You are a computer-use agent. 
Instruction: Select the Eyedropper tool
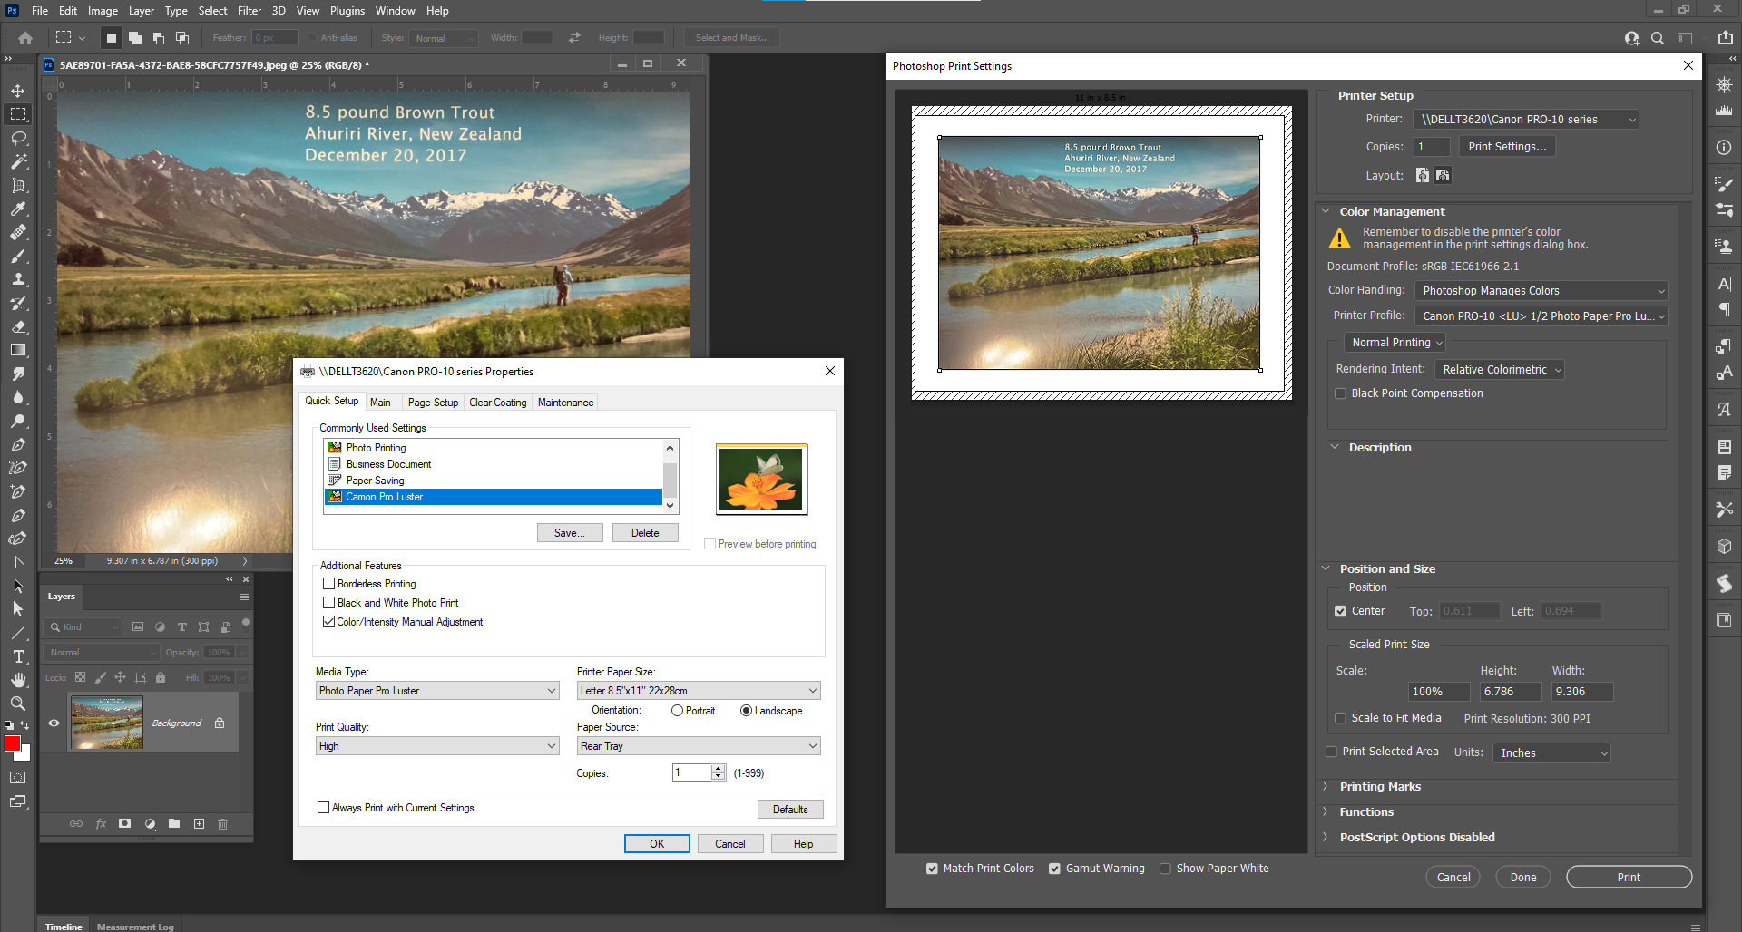tap(18, 209)
